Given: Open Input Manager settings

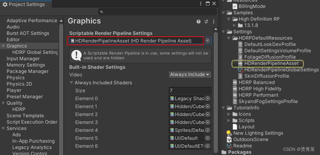Looking at the screenshot, I should [23, 59].
